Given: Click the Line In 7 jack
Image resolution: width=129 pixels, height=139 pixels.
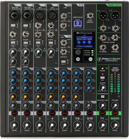Looking at the screenshot, I should pos(64,43).
